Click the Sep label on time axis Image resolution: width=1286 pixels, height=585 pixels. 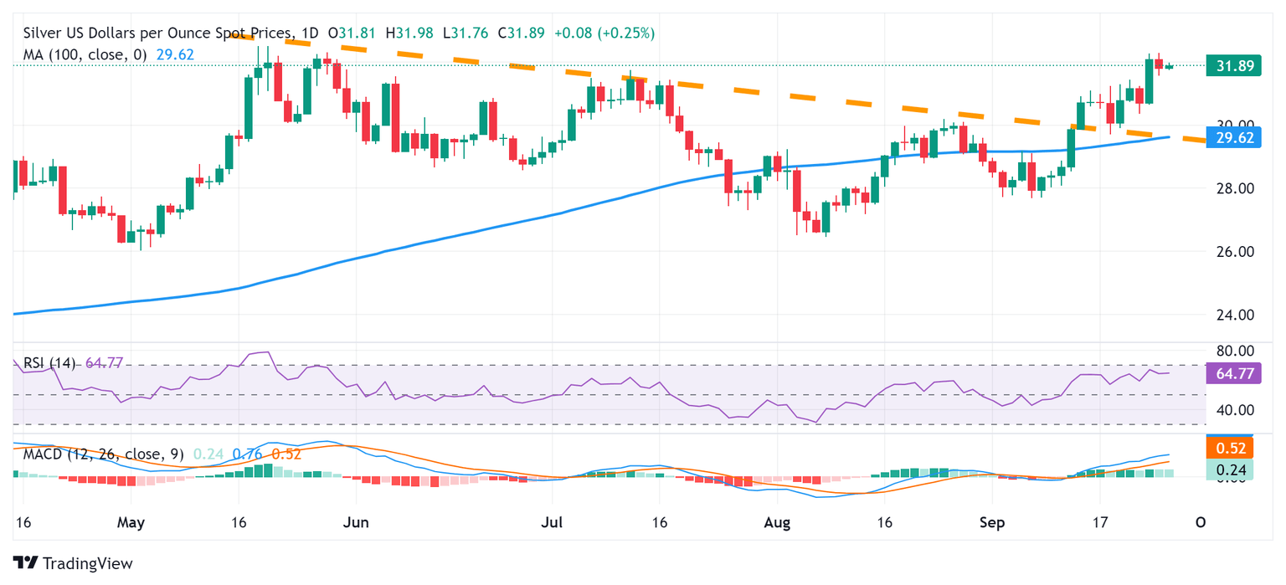(x=991, y=523)
